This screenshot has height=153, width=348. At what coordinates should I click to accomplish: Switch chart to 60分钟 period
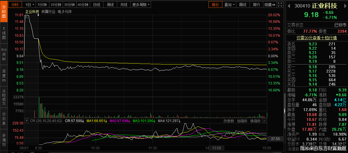click(83, 5)
